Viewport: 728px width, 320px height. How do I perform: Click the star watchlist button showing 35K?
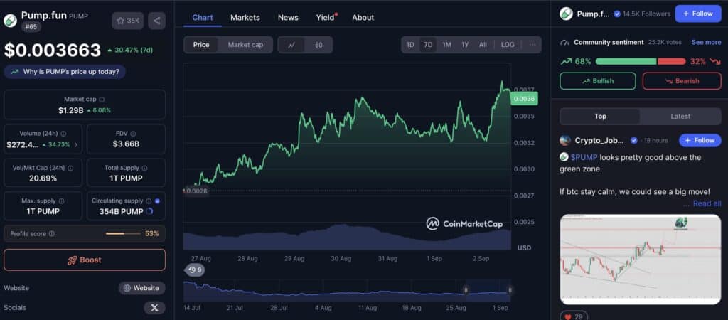(128, 21)
